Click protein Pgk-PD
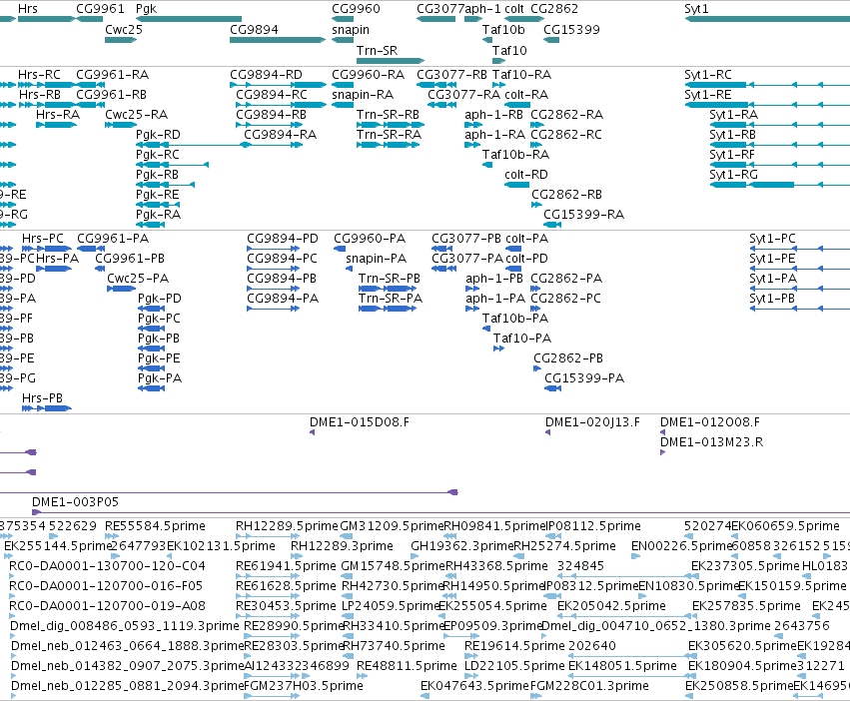Viewport: 850px width, 701px height. [x=160, y=299]
